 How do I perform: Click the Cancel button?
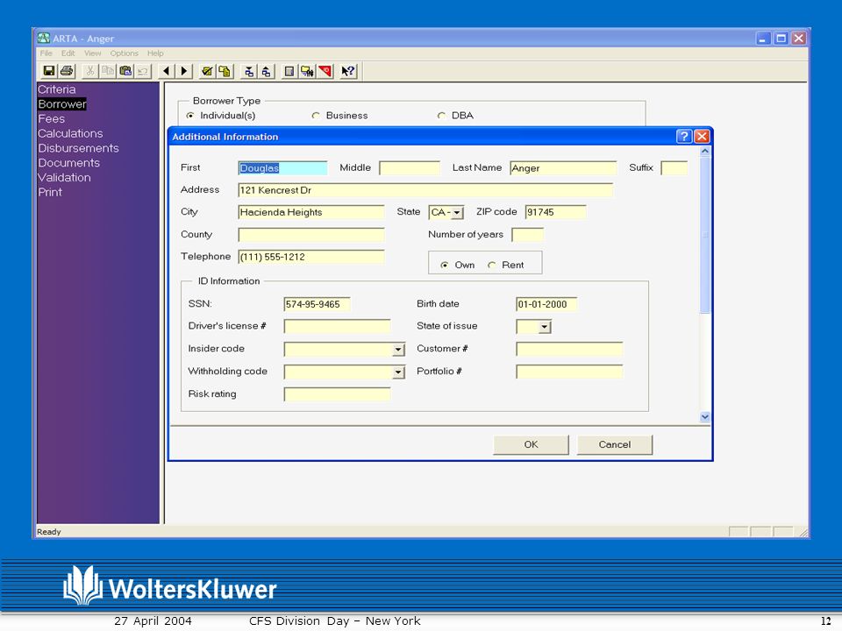click(x=614, y=444)
